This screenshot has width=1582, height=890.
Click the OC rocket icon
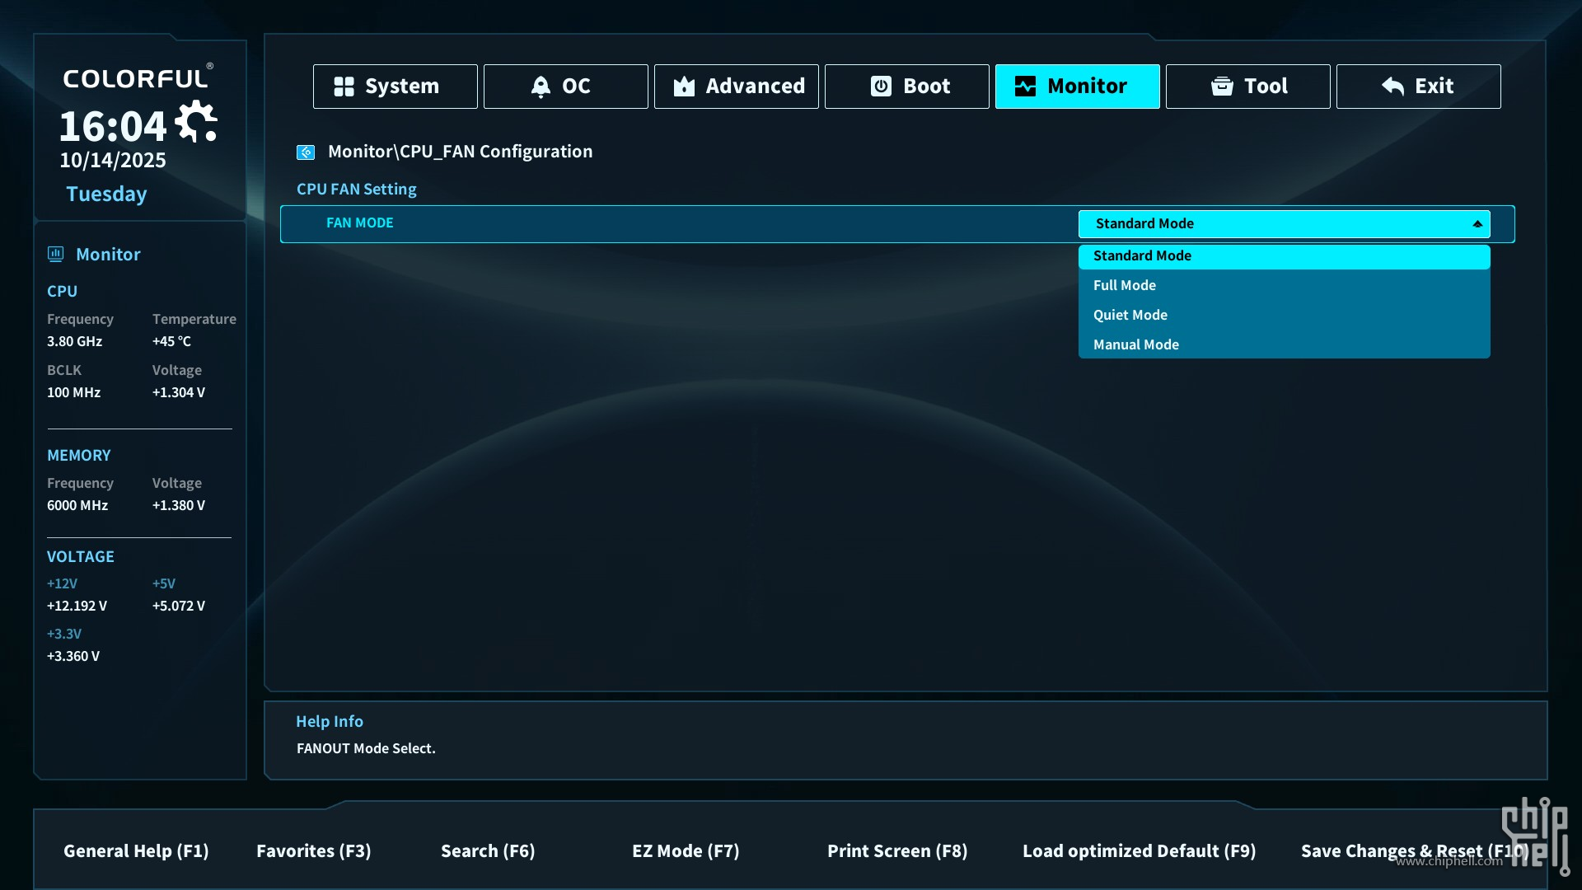(541, 87)
